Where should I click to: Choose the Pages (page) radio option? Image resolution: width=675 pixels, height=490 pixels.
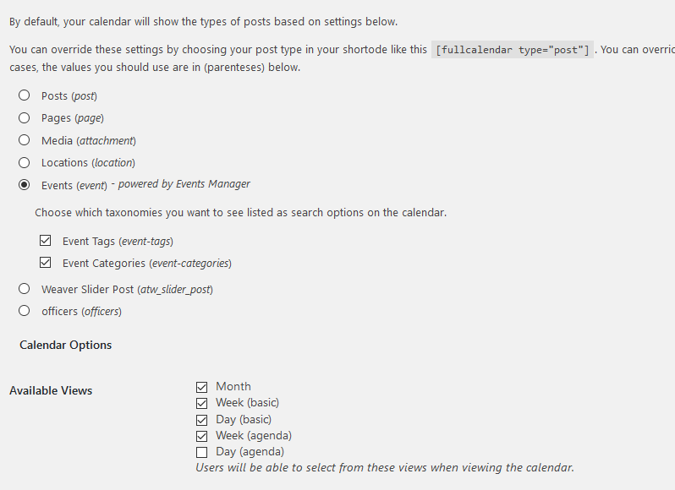pos(25,118)
